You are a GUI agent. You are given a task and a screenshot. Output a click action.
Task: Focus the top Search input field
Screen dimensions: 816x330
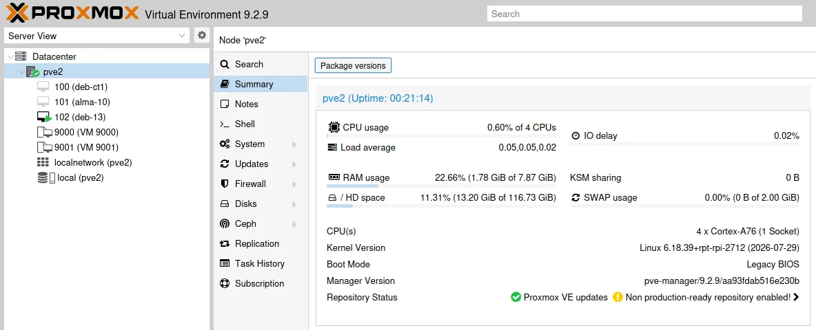point(645,14)
